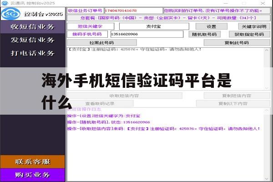Open 关键字说明 help button
This screenshot has height=182, width=273.
pyautogui.click(x=254, y=26)
